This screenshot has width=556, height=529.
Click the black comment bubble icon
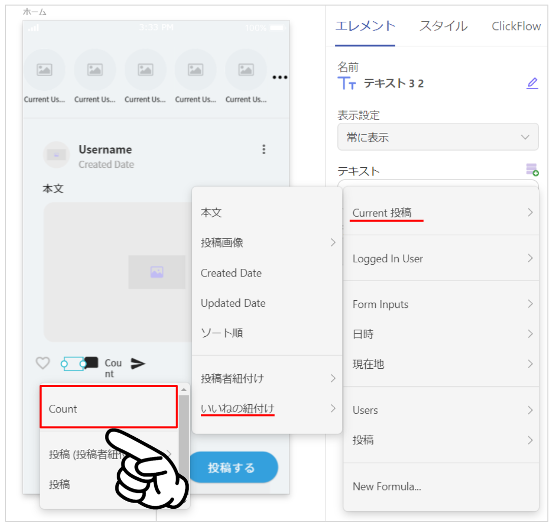pyautogui.click(x=91, y=362)
